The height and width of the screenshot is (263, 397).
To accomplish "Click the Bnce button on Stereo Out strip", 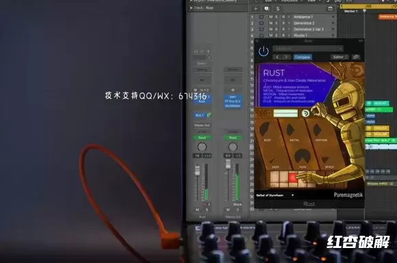I will (237, 204).
